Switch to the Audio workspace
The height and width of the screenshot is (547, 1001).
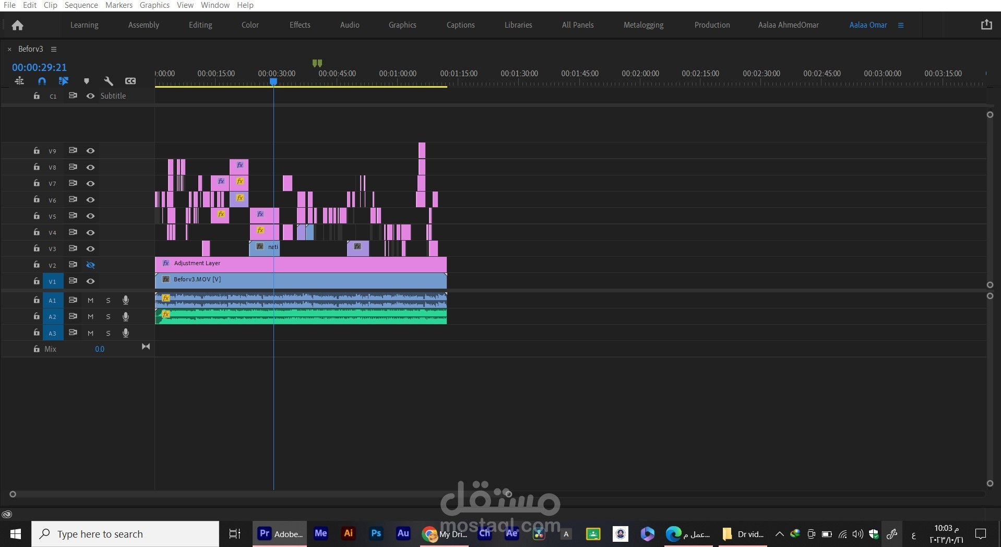point(350,25)
